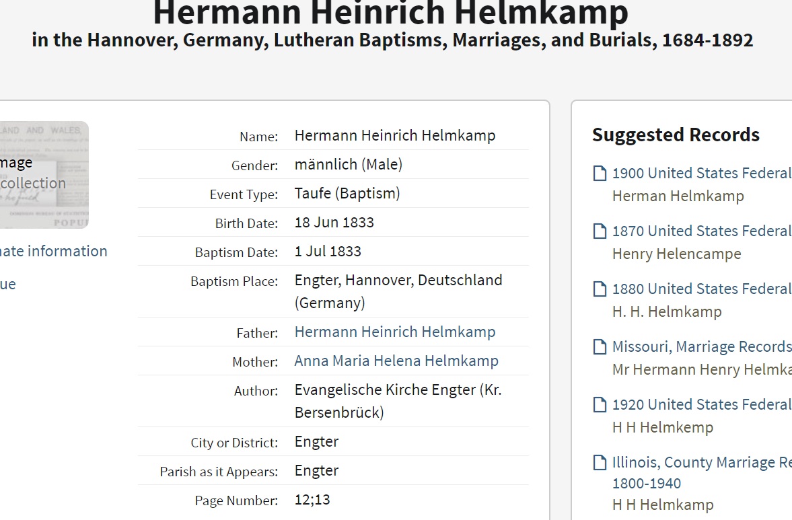Click the document icon beside Missouri, Marriage Records
This screenshot has height=520, width=792.
tap(599, 347)
